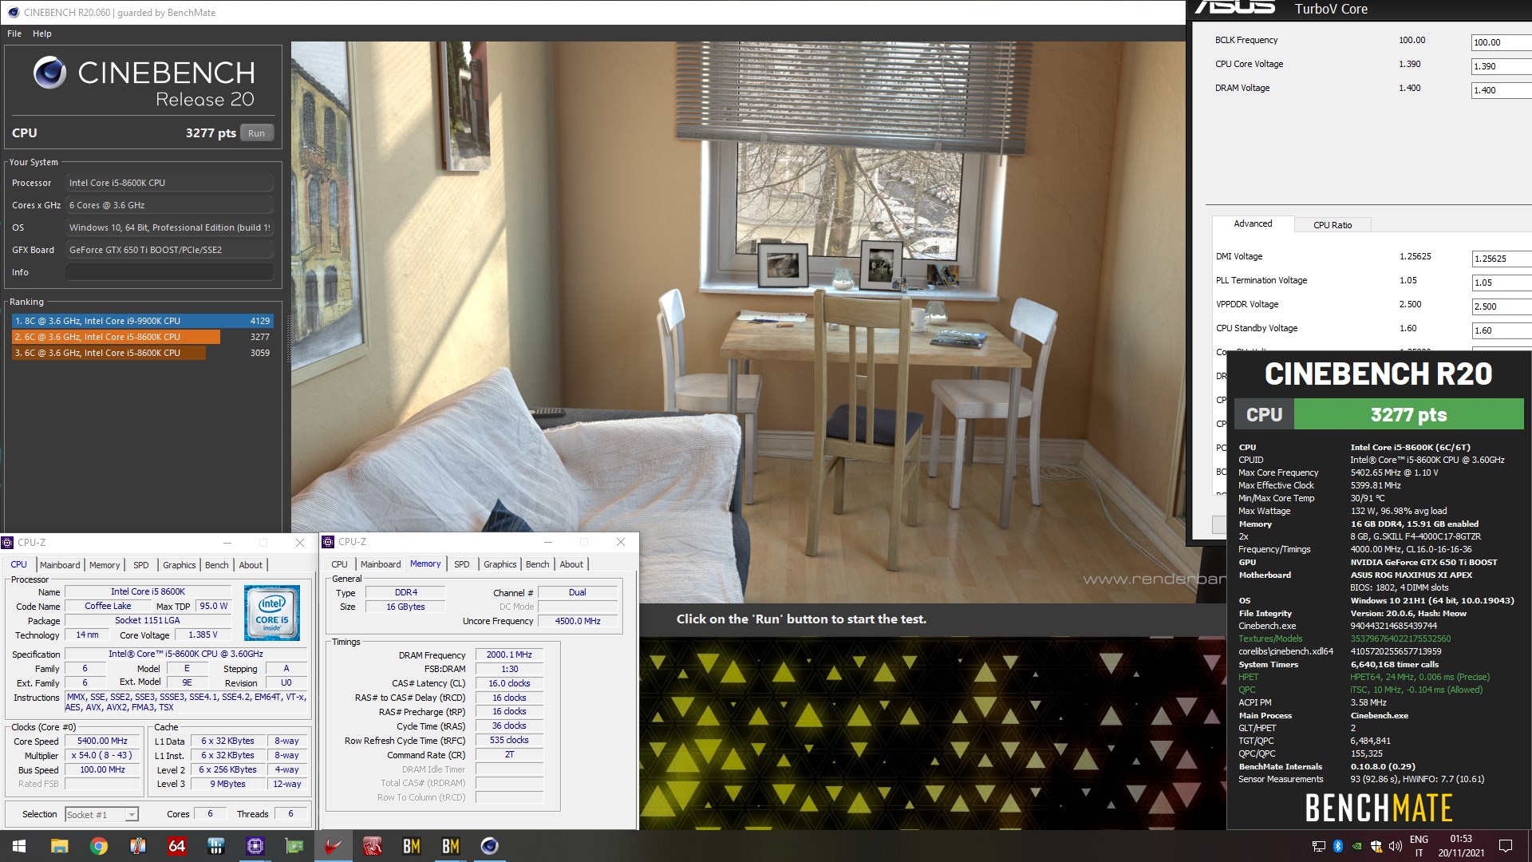Click the 5400.00 MHz Core Speed value
Image resolution: width=1532 pixels, height=862 pixels.
(x=102, y=741)
